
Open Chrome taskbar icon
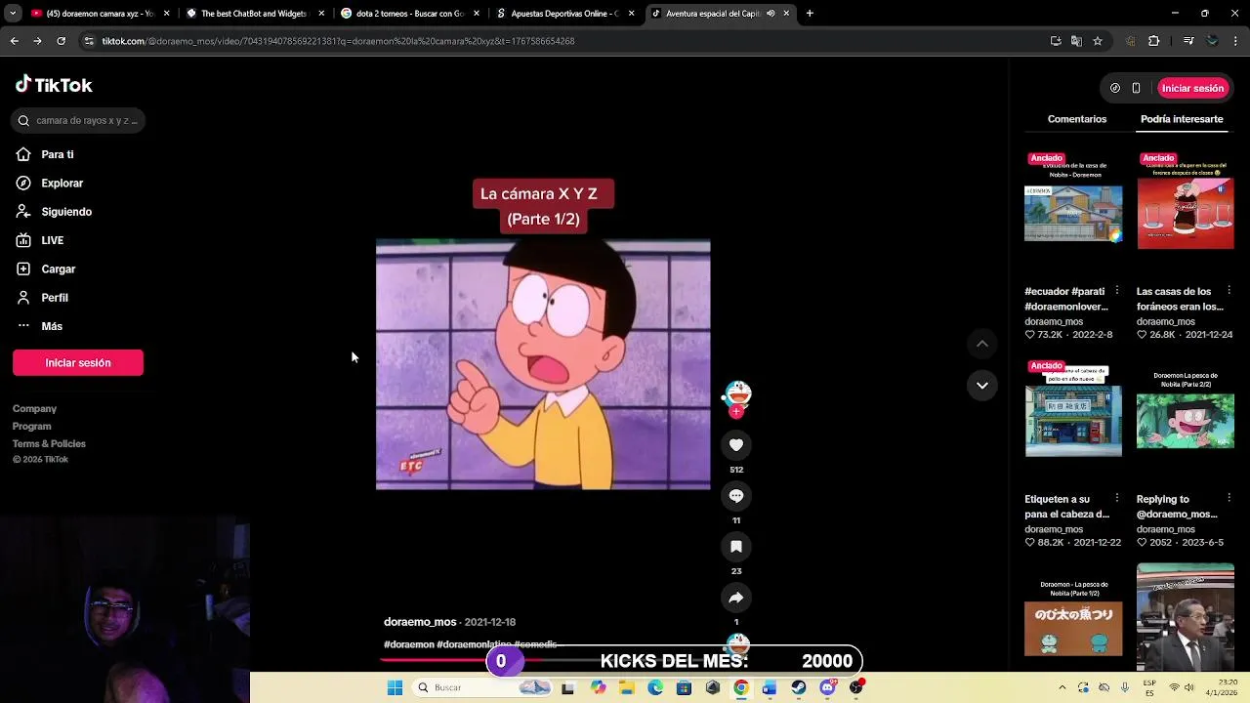coord(741,687)
